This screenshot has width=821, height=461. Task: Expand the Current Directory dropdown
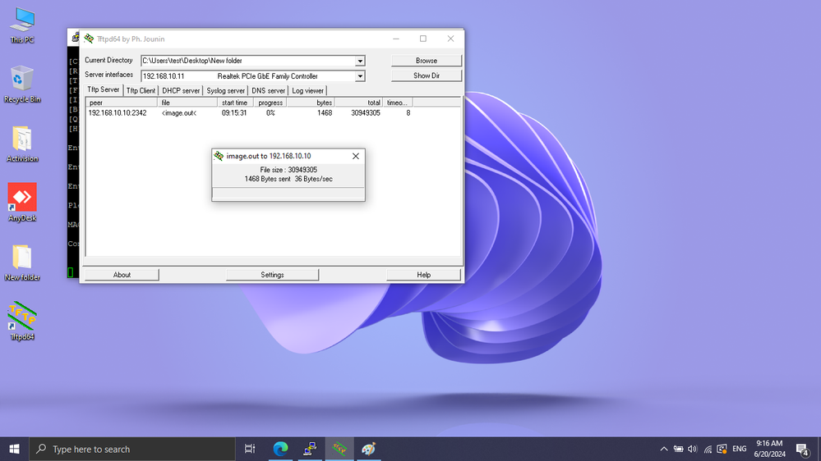coord(360,62)
